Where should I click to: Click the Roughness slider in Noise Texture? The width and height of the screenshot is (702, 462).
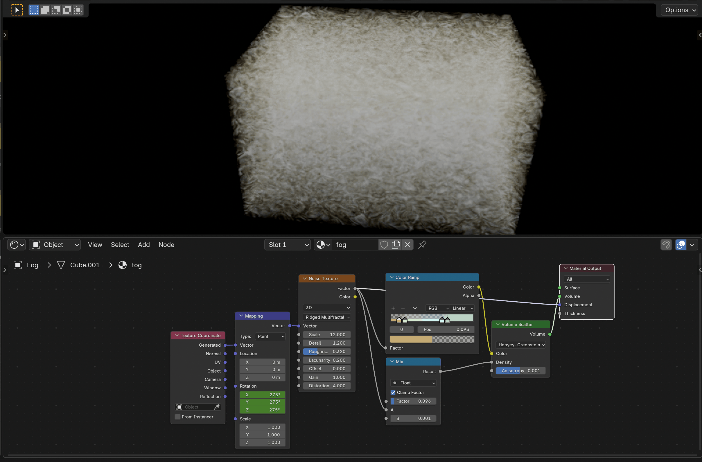[x=327, y=352]
